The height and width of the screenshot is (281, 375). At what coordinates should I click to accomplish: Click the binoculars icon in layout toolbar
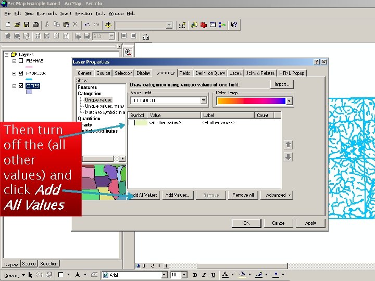[x=146, y=36]
